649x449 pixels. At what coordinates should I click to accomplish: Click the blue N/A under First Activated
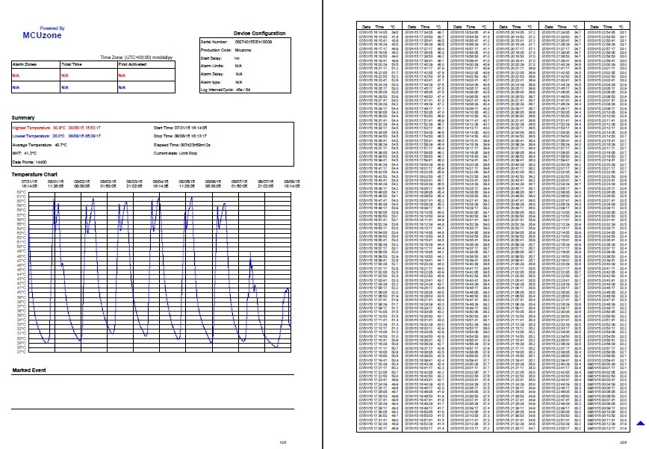122,88
